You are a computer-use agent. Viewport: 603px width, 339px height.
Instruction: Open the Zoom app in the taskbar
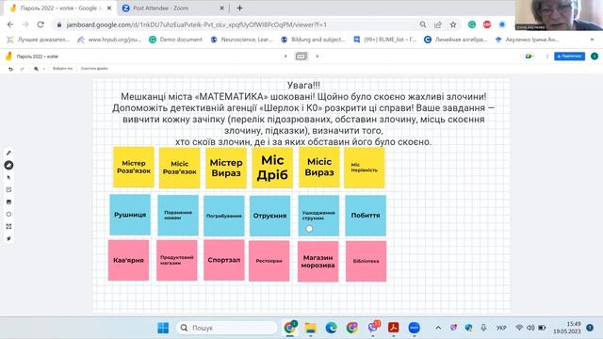(414, 328)
